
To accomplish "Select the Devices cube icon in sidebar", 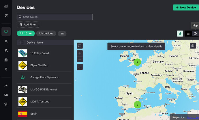I will pos(6,32).
